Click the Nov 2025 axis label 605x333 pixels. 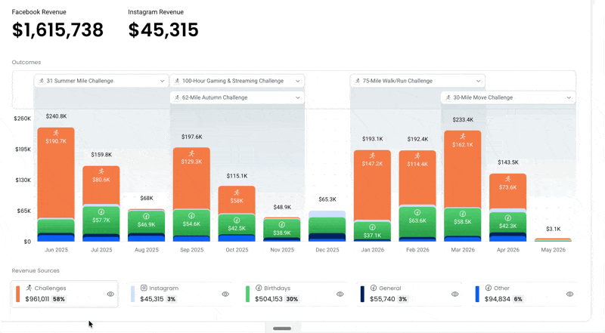click(x=282, y=250)
